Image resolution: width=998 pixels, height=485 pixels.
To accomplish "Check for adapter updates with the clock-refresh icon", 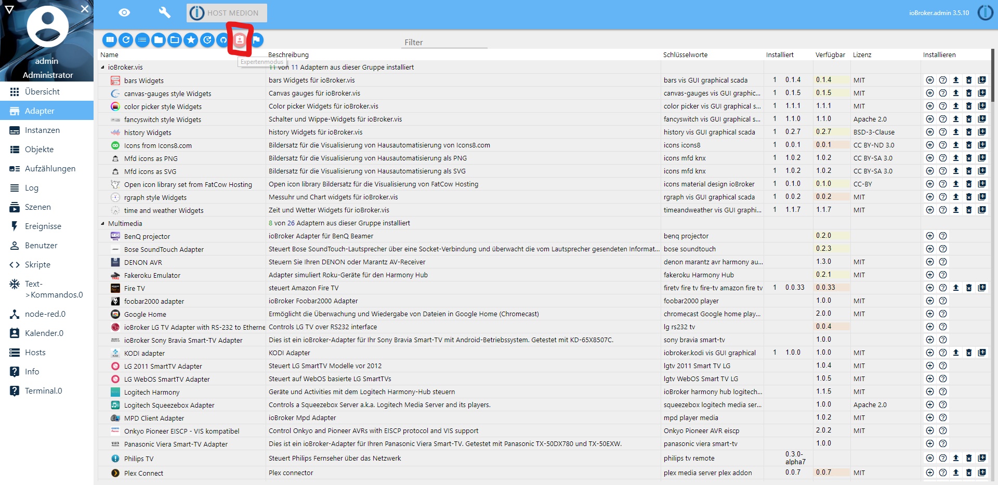I will [x=207, y=40].
